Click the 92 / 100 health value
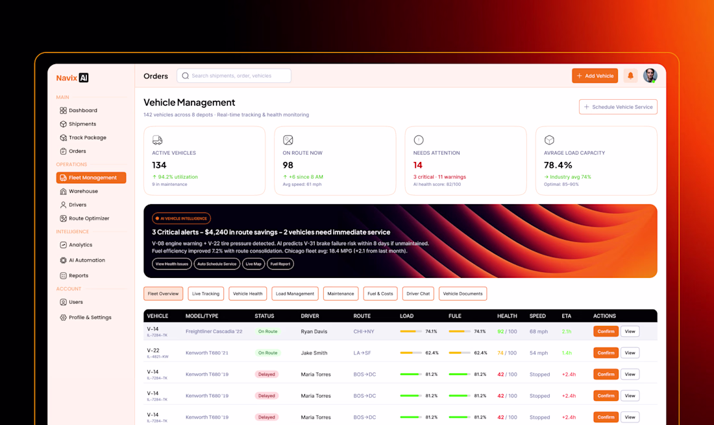Screen dimensions: 714x425 pos(507,331)
